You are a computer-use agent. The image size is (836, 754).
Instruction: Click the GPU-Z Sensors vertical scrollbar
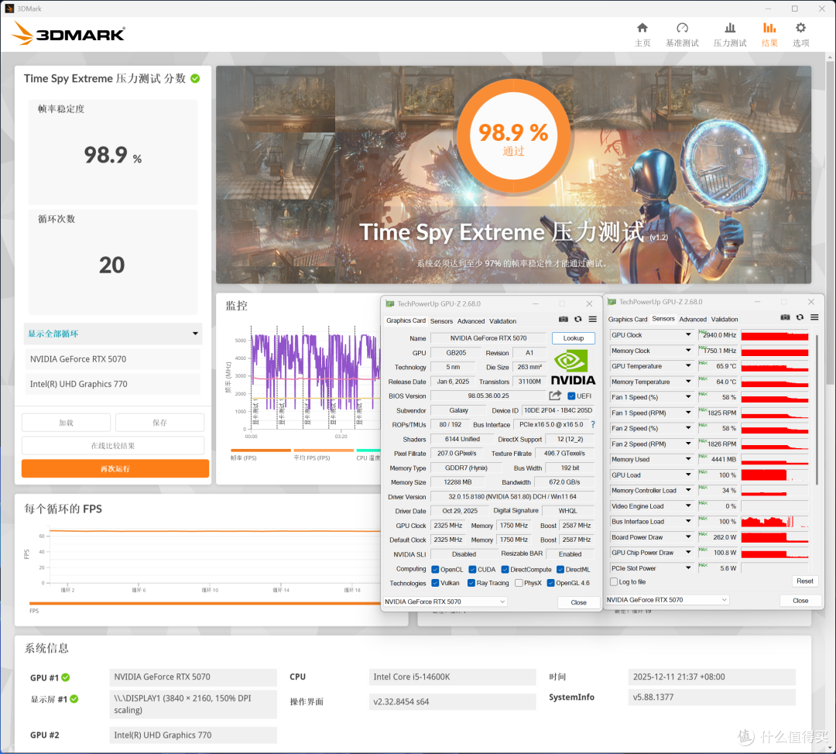[x=817, y=408]
